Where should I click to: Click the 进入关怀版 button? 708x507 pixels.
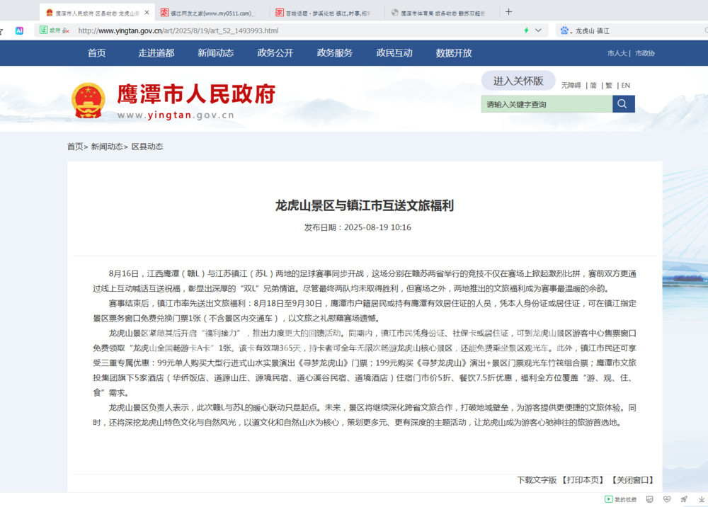(x=518, y=81)
